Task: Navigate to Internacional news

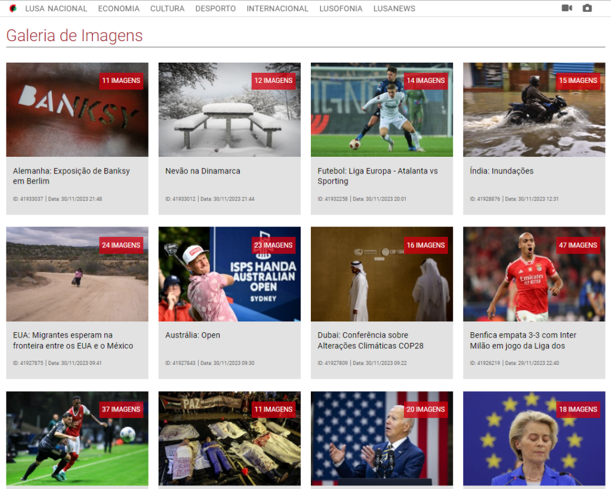Action: (x=277, y=8)
